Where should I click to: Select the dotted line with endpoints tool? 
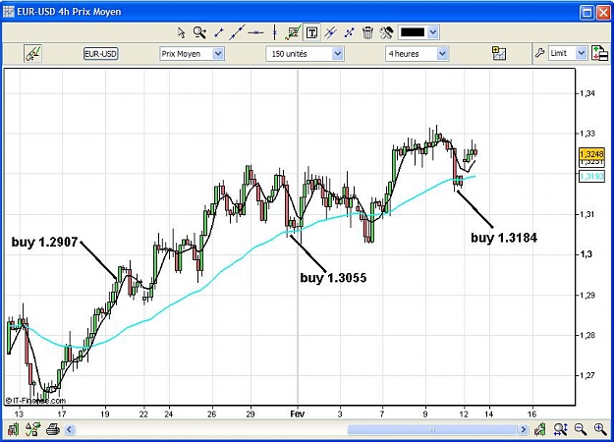[349, 32]
